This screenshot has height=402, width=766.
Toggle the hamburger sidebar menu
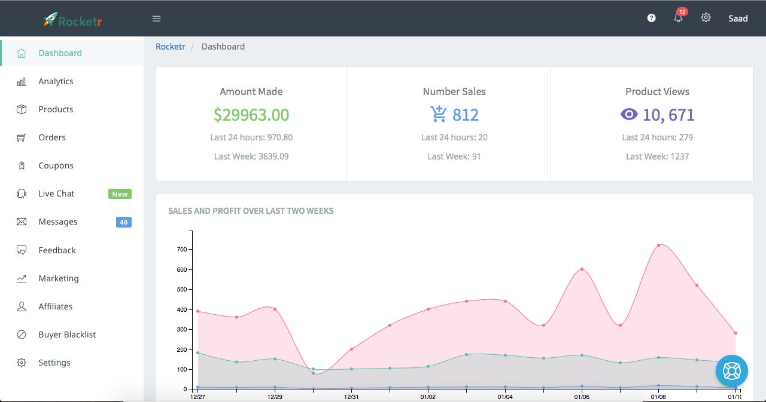[x=157, y=19]
